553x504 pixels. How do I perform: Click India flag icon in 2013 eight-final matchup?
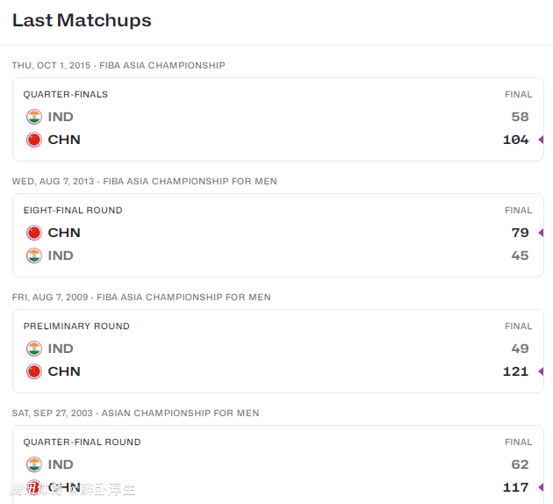(34, 256)
